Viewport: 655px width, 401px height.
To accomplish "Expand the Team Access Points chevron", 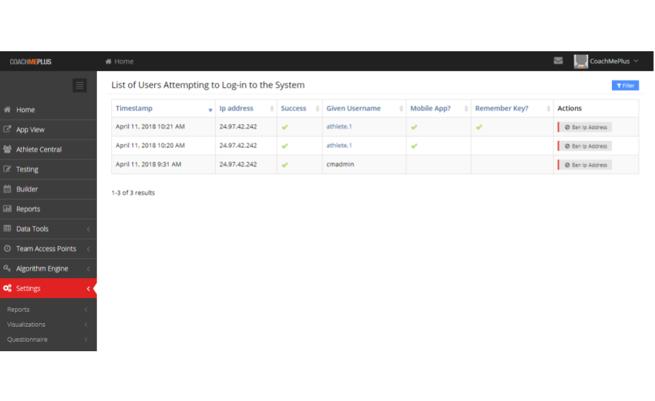I will 88,249.
